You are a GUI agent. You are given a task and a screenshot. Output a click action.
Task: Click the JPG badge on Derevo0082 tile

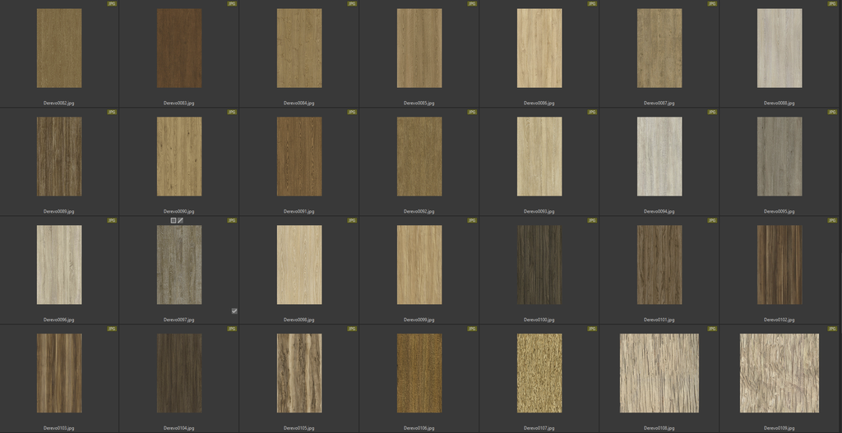112,3
